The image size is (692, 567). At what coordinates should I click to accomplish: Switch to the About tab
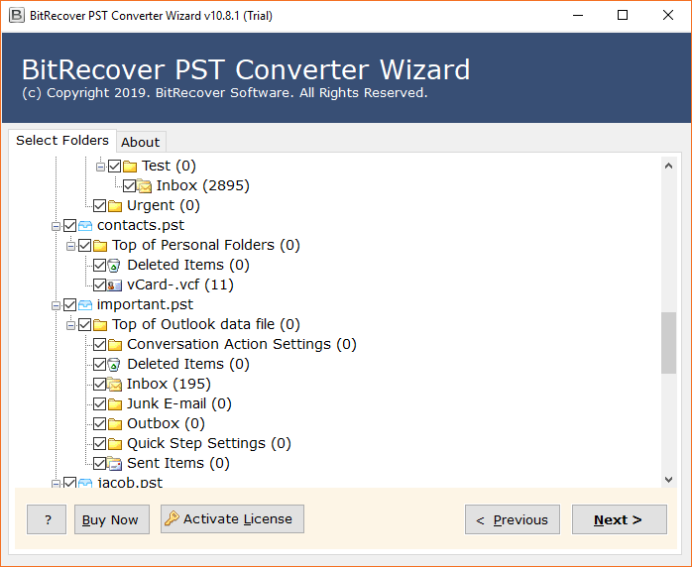(x=141, y=142)
